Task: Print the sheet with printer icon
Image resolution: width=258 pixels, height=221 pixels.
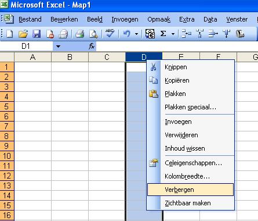Action: (79, 34)
